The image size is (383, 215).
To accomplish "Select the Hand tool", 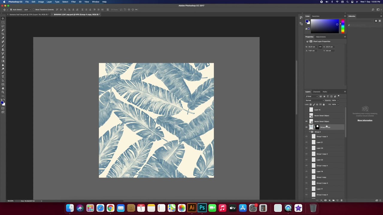I will tap(3, 88).
